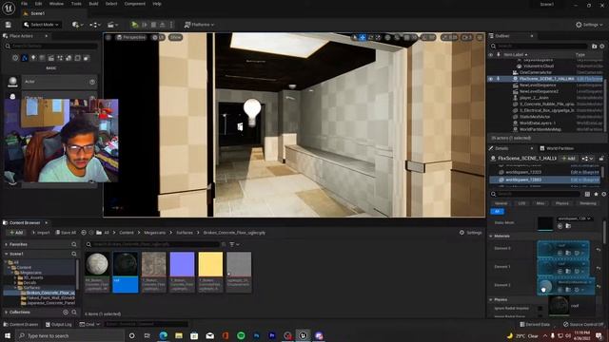Image resolution: width=609 pixels, height=342 pixels.
Task: Click the Megascans breadcrumb in Content Browser
Action: [154, 233]
